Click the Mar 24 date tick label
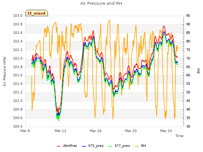The width and height of the screenshot is (203, 152). pos(166,131)
